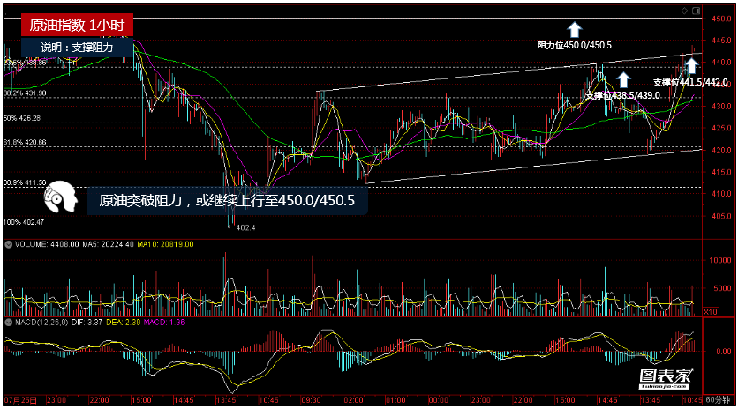
Task: Select the VOLUME: 4408.00 readout
Action: 47,244
